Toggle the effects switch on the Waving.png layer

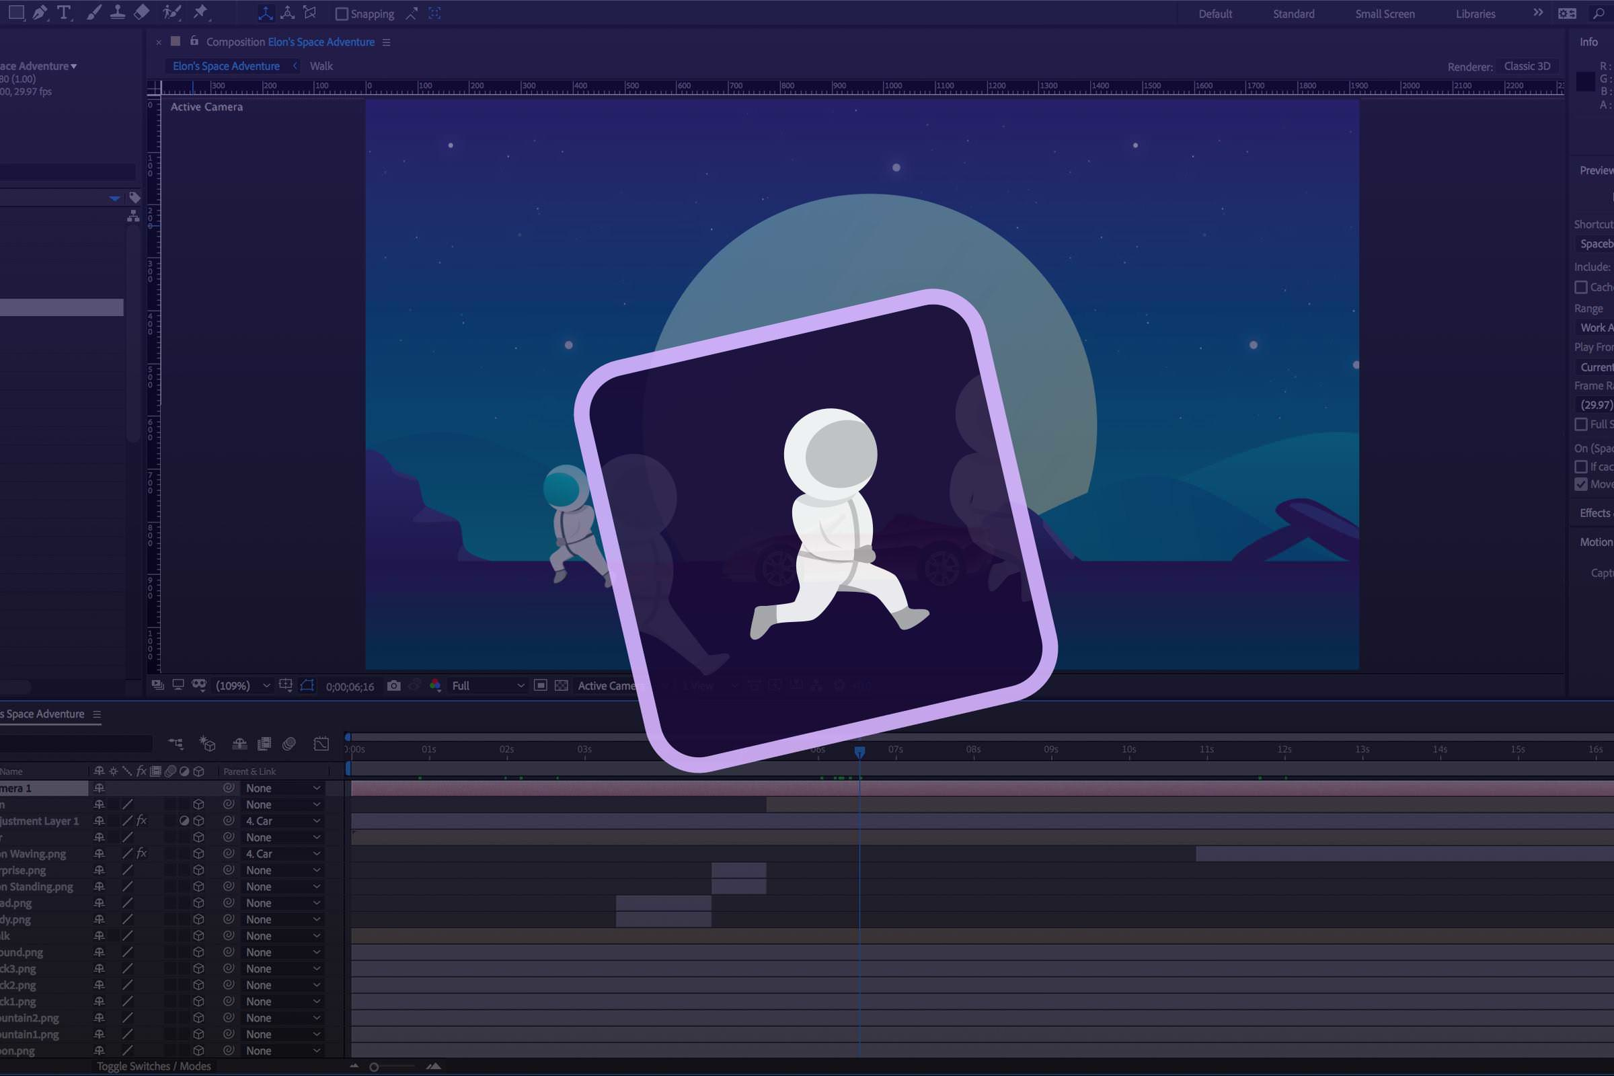(x=141, y=853)
